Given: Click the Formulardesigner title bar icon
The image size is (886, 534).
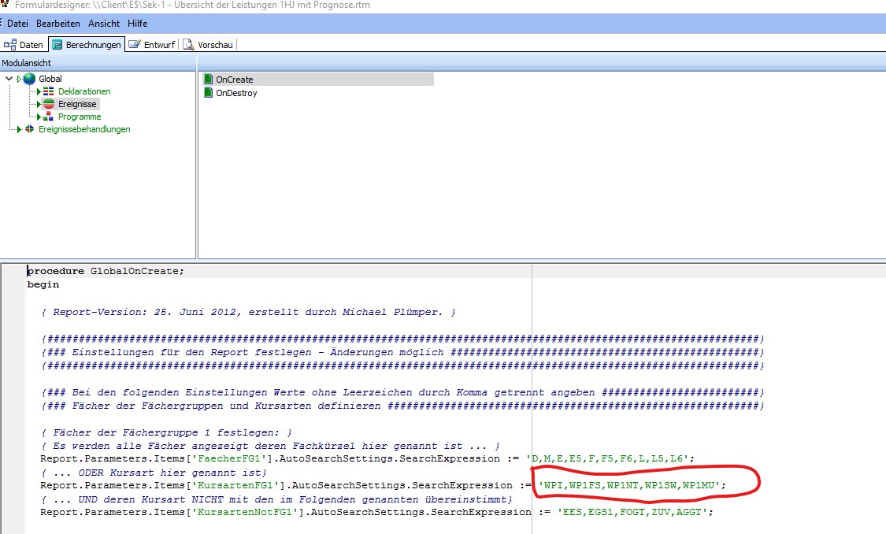Looking at the screenshot, I should (x=5, y=4).
